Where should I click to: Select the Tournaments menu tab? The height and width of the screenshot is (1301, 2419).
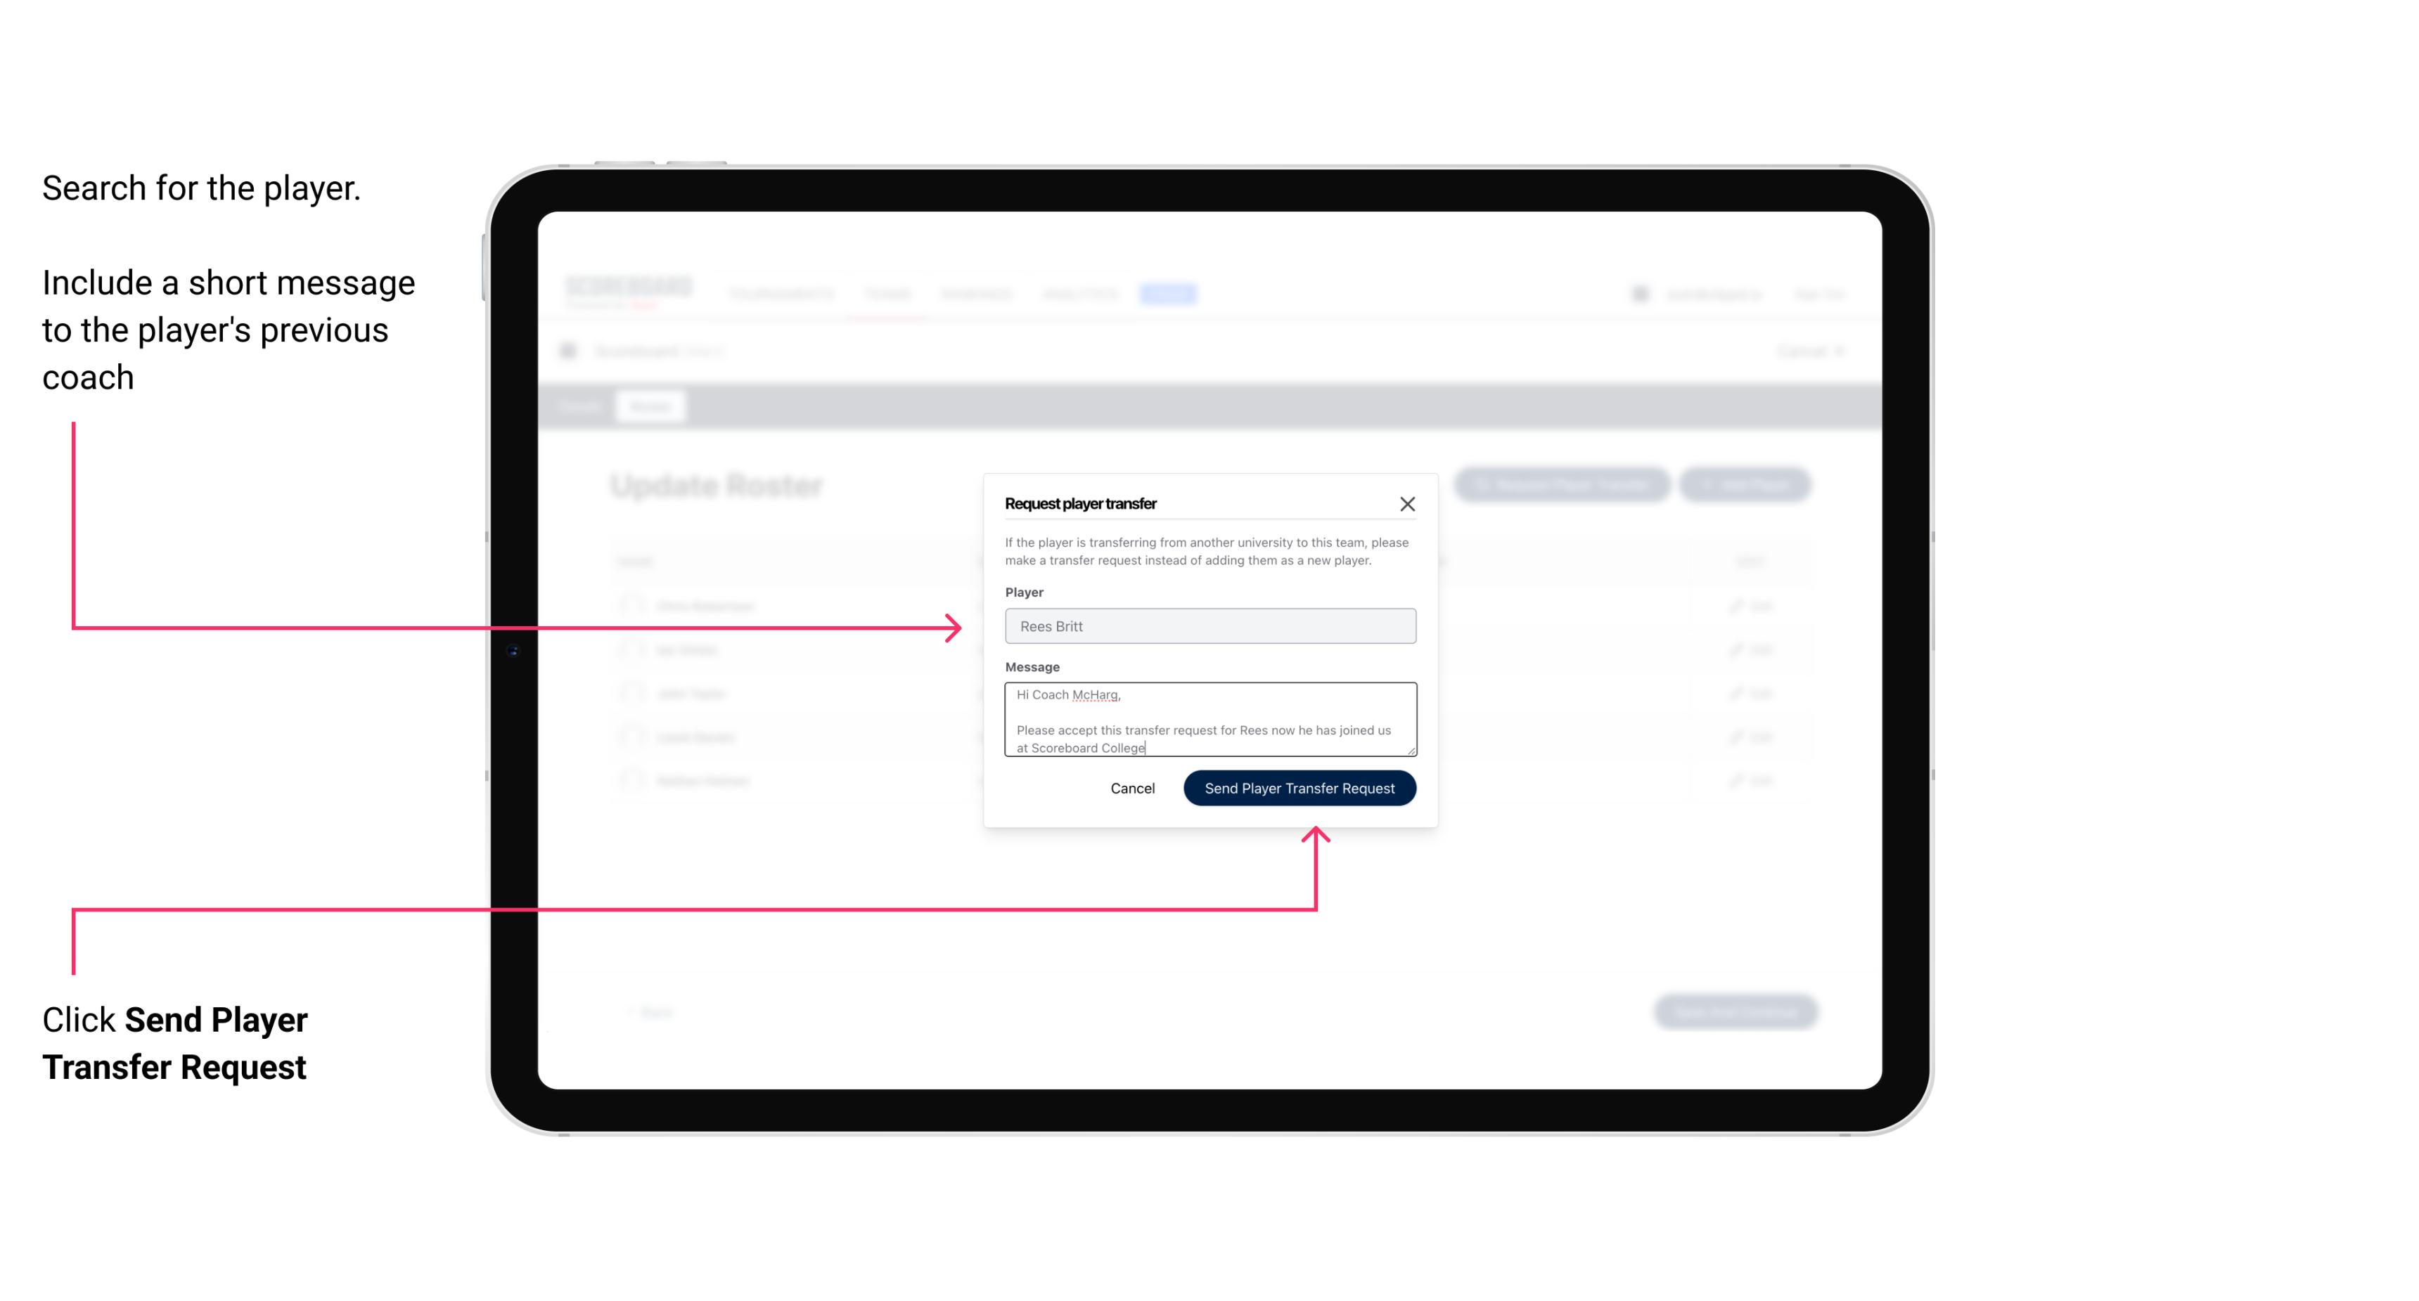coord(781,293)
